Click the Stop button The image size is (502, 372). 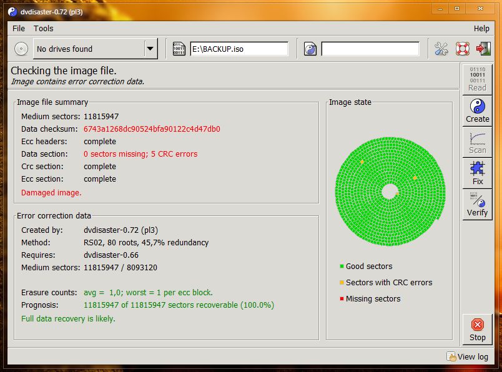click(478, 330)
